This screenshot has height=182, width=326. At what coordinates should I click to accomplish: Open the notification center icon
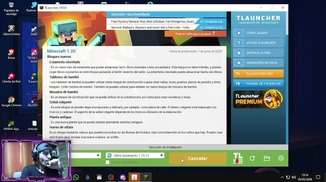coord(318,177)
